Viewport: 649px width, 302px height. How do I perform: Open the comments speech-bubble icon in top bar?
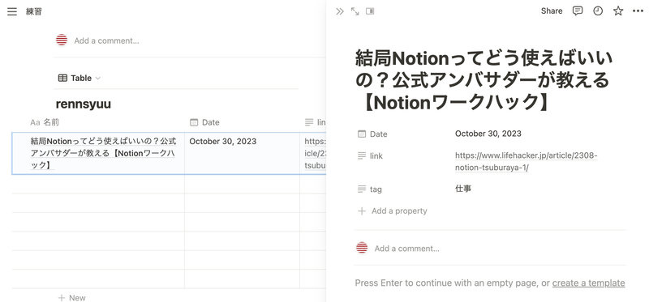(x=578, y=11)
